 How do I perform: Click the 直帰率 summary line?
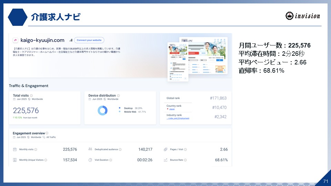pos(261,70)
